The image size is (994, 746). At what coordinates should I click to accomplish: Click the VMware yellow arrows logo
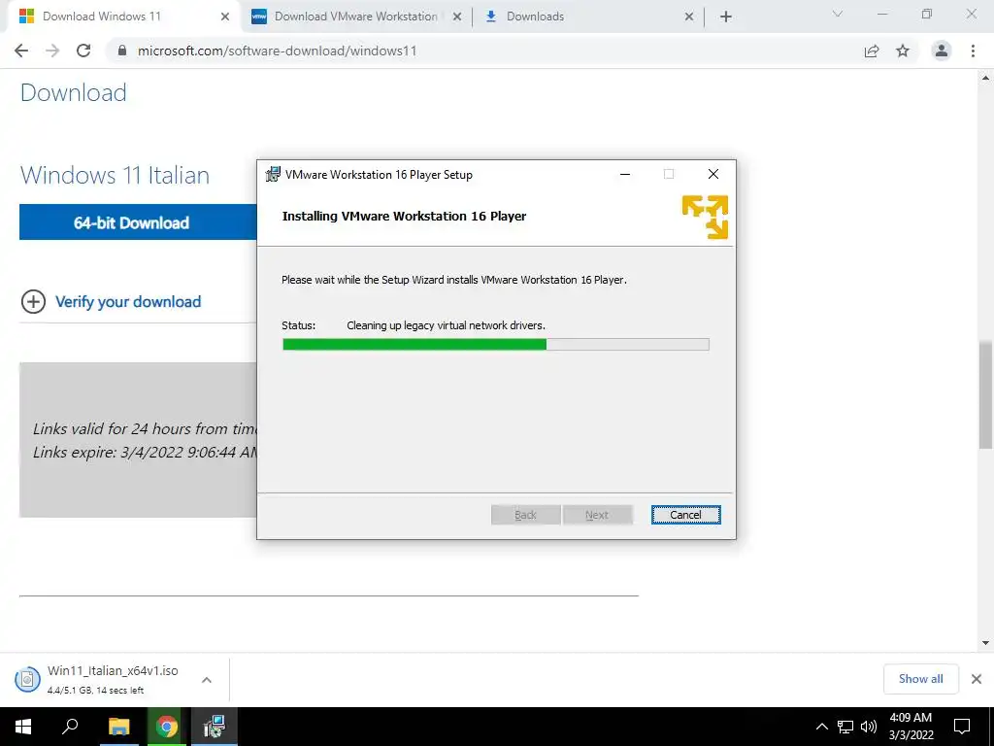pyautogui.click(x=705, y=217)
